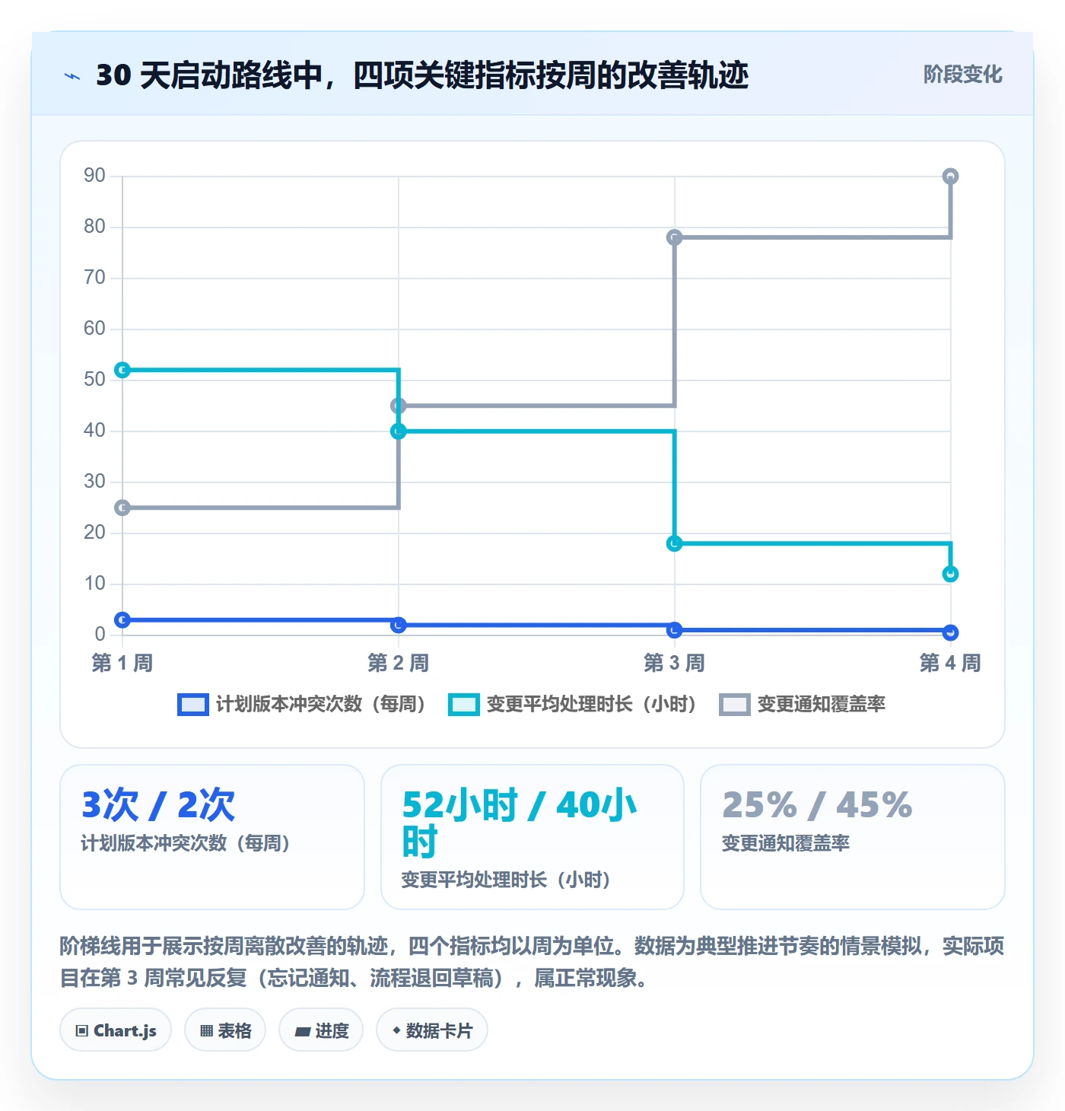1065x1111 pixels.
Task: Click the lightning bolt icon beside the title
Action: click(x=72, y=76)
